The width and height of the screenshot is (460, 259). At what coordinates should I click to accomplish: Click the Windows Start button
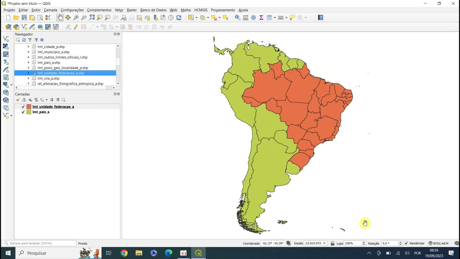point(8,253)
